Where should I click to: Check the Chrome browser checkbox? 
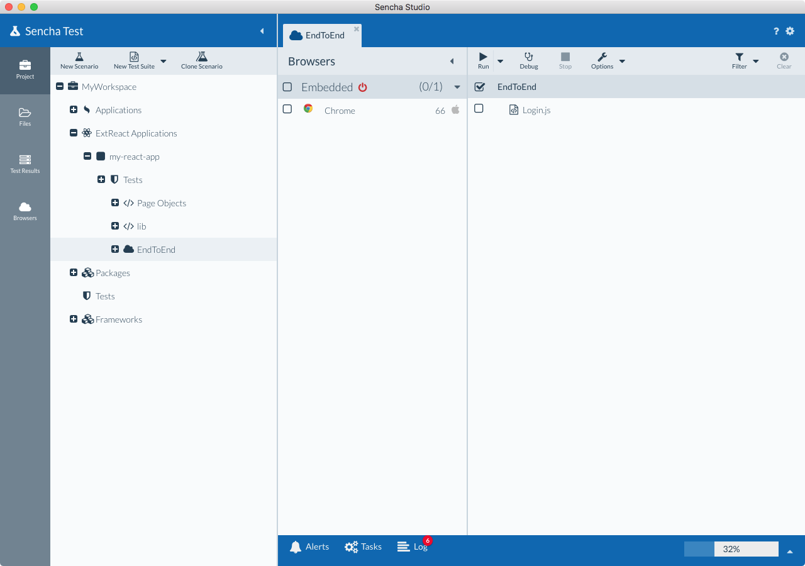[287, 109]
